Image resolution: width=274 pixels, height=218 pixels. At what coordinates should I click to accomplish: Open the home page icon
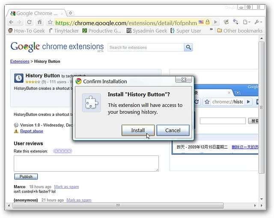tap(40, 22)
